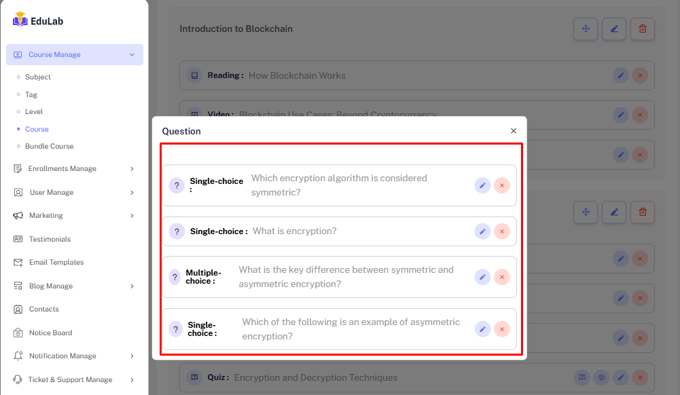Delete the Multiple-choice key difference question
Viewport: 680px width, 395px height.
(502, 277)
